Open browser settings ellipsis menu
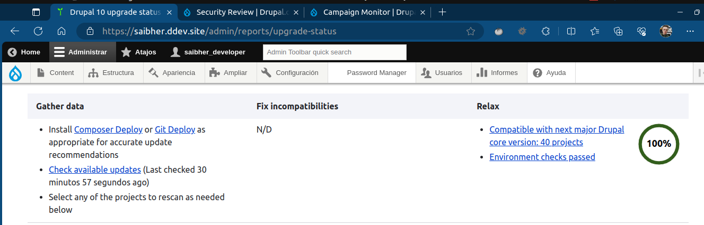This screenshot has height=225, width=704. [690, 31]
